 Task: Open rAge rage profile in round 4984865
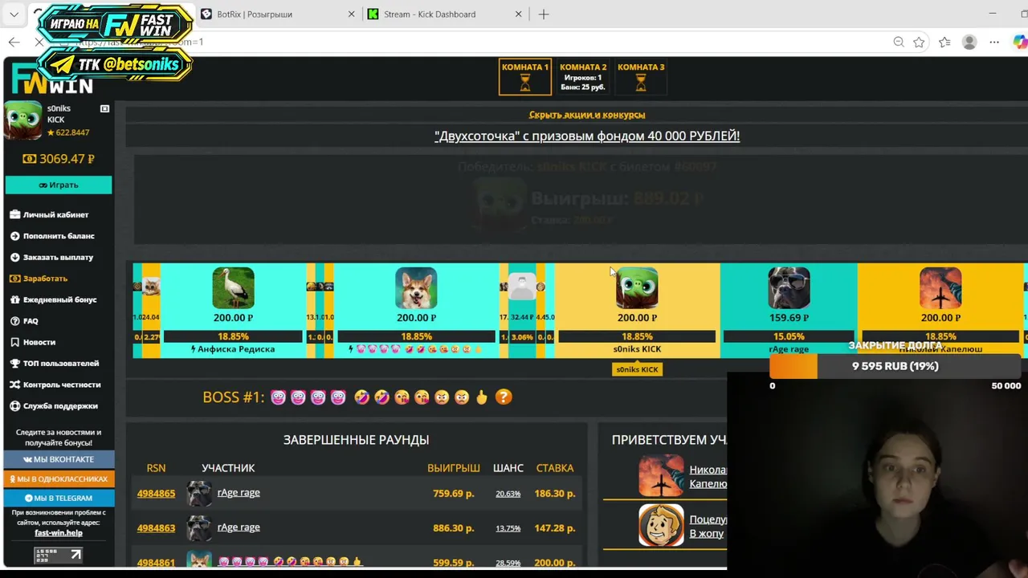[x=239, y=493]
